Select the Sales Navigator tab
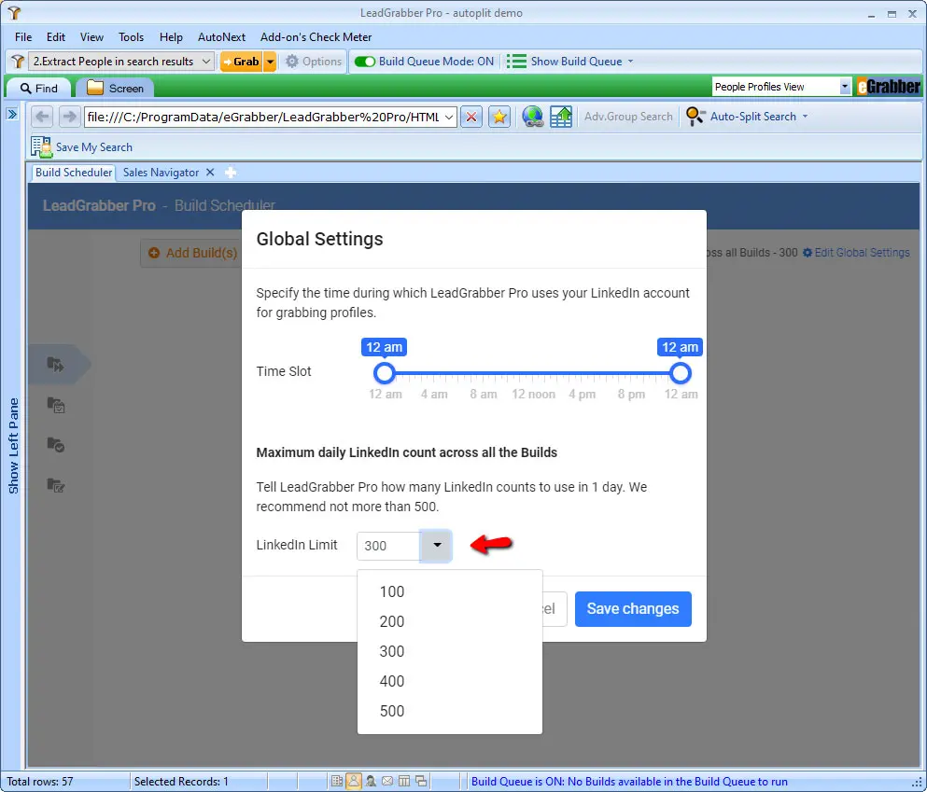Screen dimensions: 927x792 [161, 173]
